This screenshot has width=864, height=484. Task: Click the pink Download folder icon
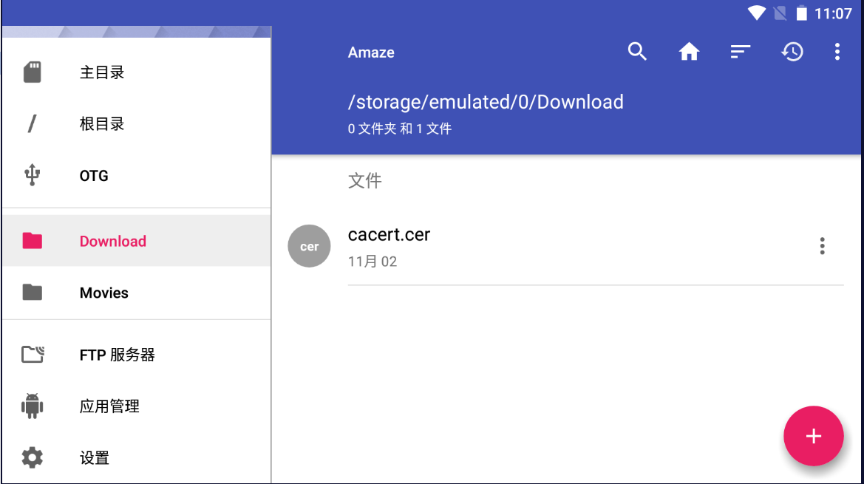[x=32, y=241]
